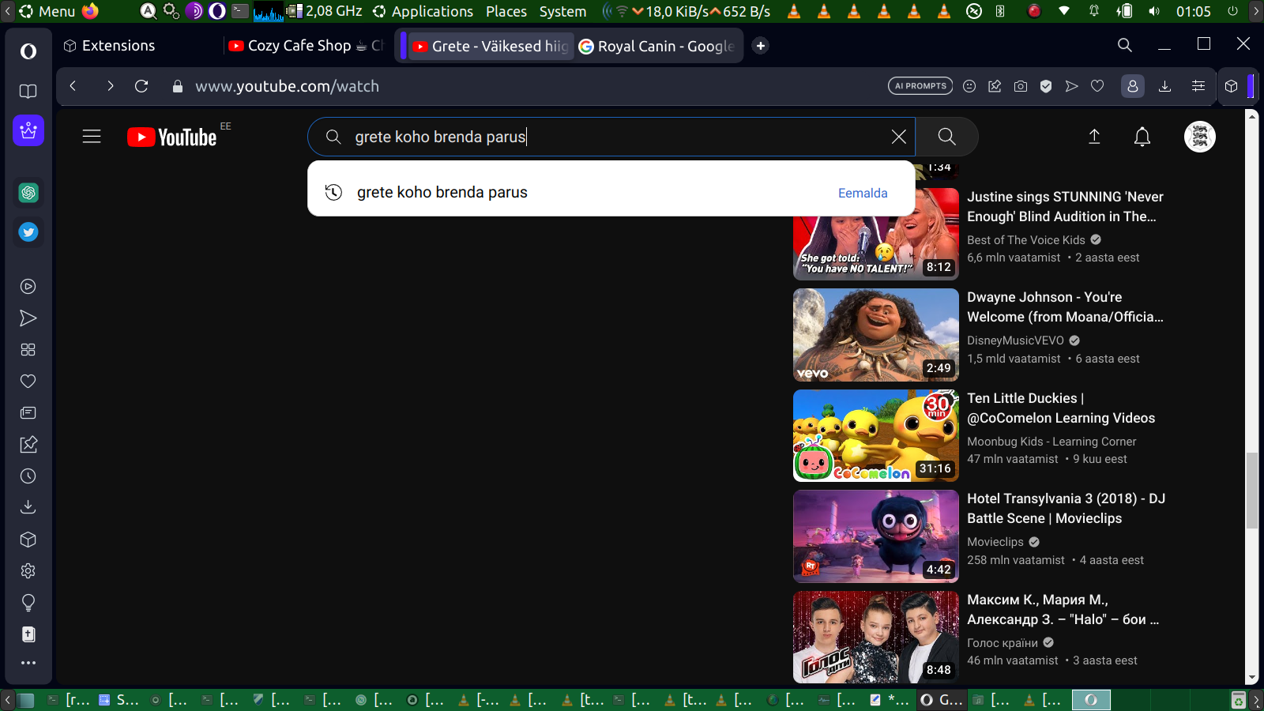Screen dimensions: 1264x711
Task: Go forward to the next page
Action: pyautogui.click(x=110, y=86)
